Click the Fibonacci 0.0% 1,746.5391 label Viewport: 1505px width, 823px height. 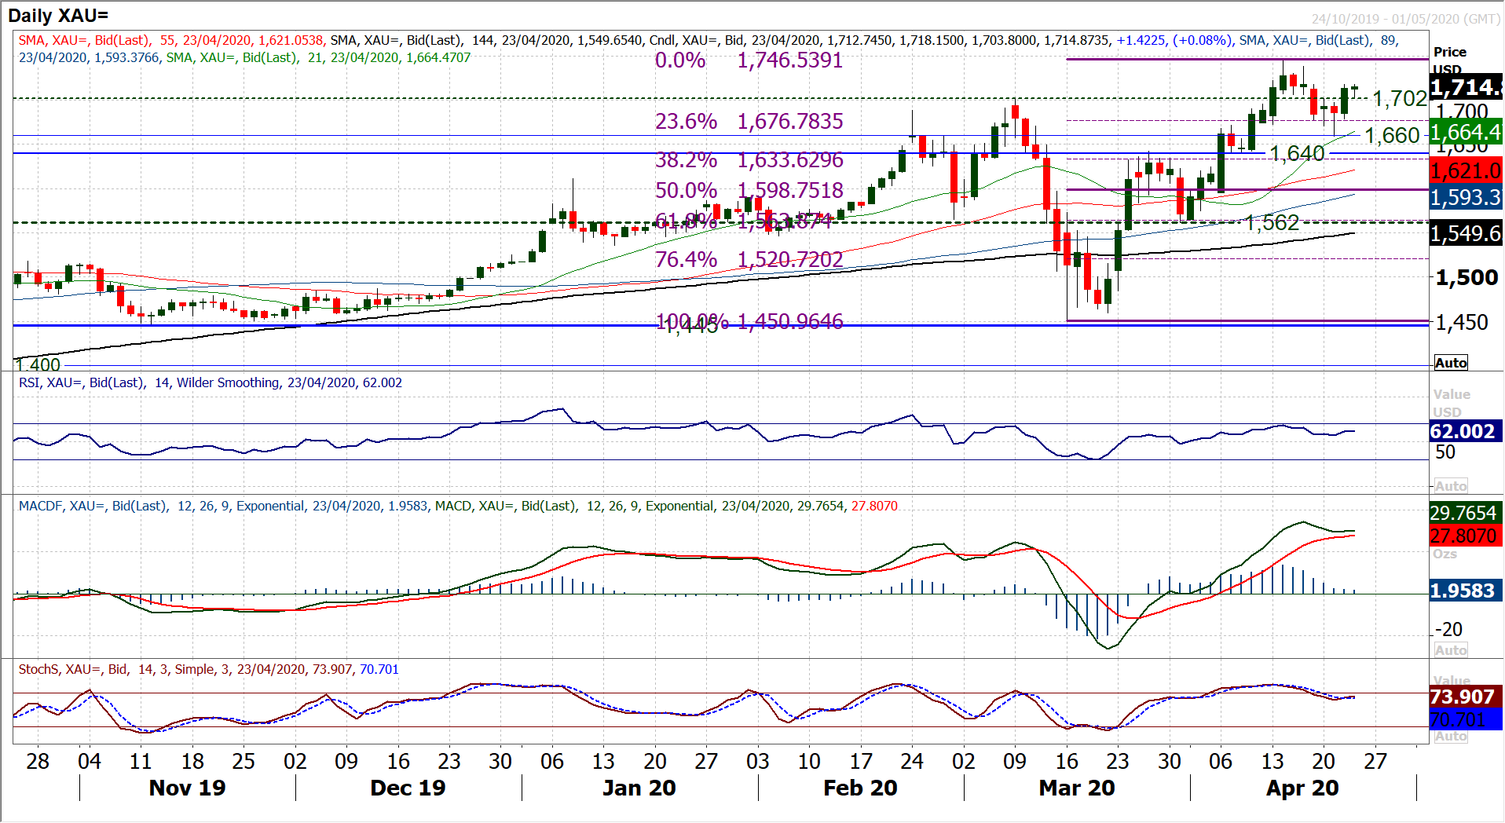pos(749,60)
